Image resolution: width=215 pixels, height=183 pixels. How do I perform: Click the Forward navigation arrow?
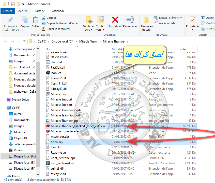click(13, 42)
